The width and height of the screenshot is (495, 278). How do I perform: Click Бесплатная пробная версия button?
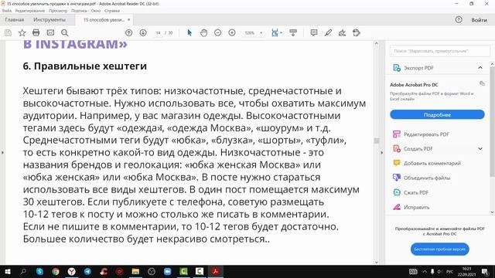tap(440, 249)
